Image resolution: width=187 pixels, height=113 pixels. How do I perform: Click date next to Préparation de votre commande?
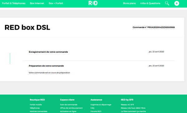click(x=156, y=66)
